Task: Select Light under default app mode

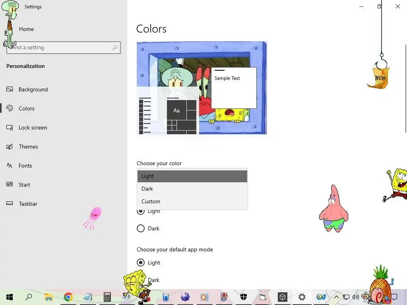Action: click(141, 263)
